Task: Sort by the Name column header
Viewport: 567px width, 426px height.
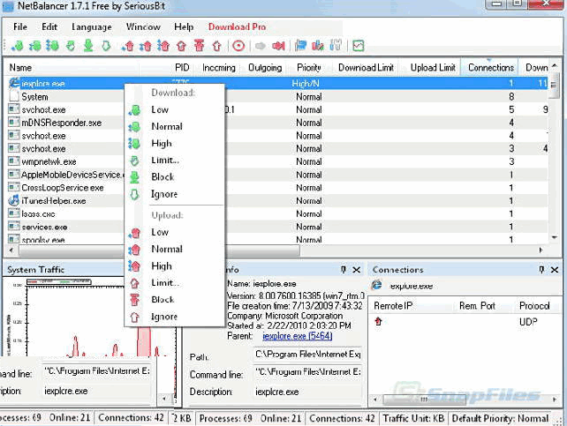Action: [x=72, y=68]
